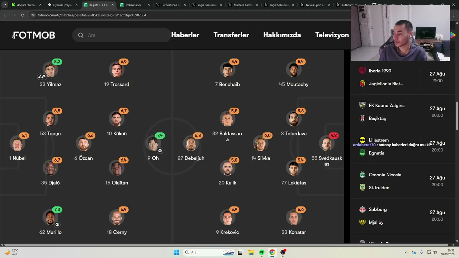Click player name 6 Özcan
459x258 pixels.
click(84, 158)
